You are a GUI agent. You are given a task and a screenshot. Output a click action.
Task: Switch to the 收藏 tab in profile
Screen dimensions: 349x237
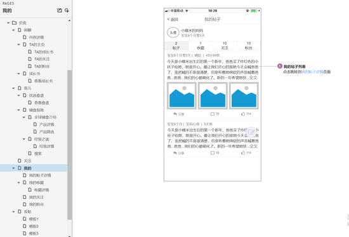click(x=201, y=46)
